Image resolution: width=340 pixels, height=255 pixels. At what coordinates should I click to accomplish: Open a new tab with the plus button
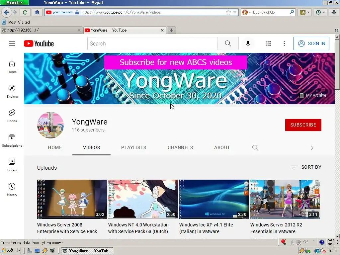171,30
